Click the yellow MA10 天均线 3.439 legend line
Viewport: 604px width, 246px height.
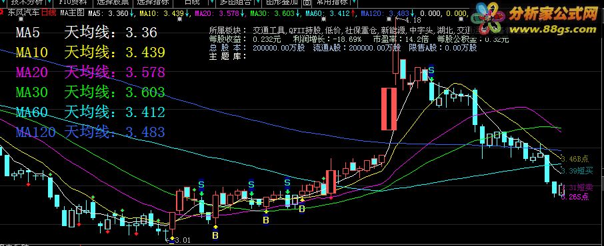point(90,53)
